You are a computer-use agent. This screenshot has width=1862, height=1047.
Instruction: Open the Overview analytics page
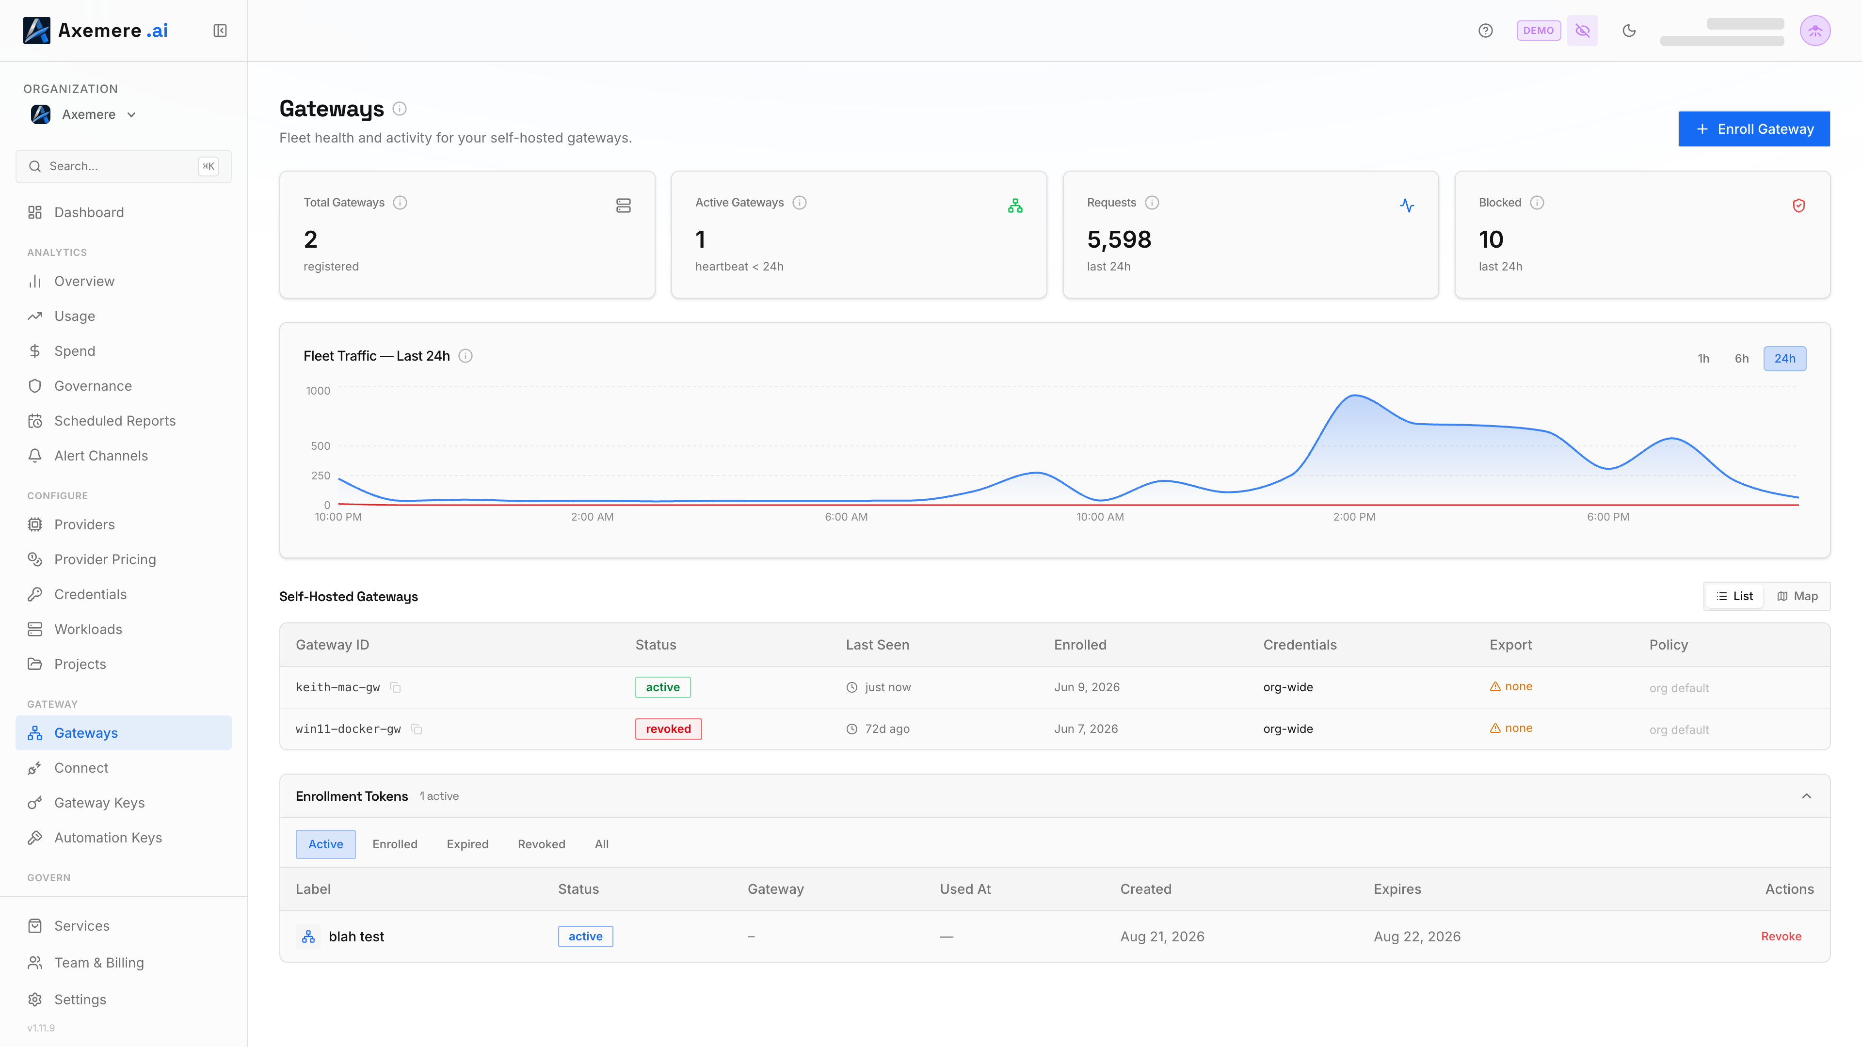tap(124, 281)
